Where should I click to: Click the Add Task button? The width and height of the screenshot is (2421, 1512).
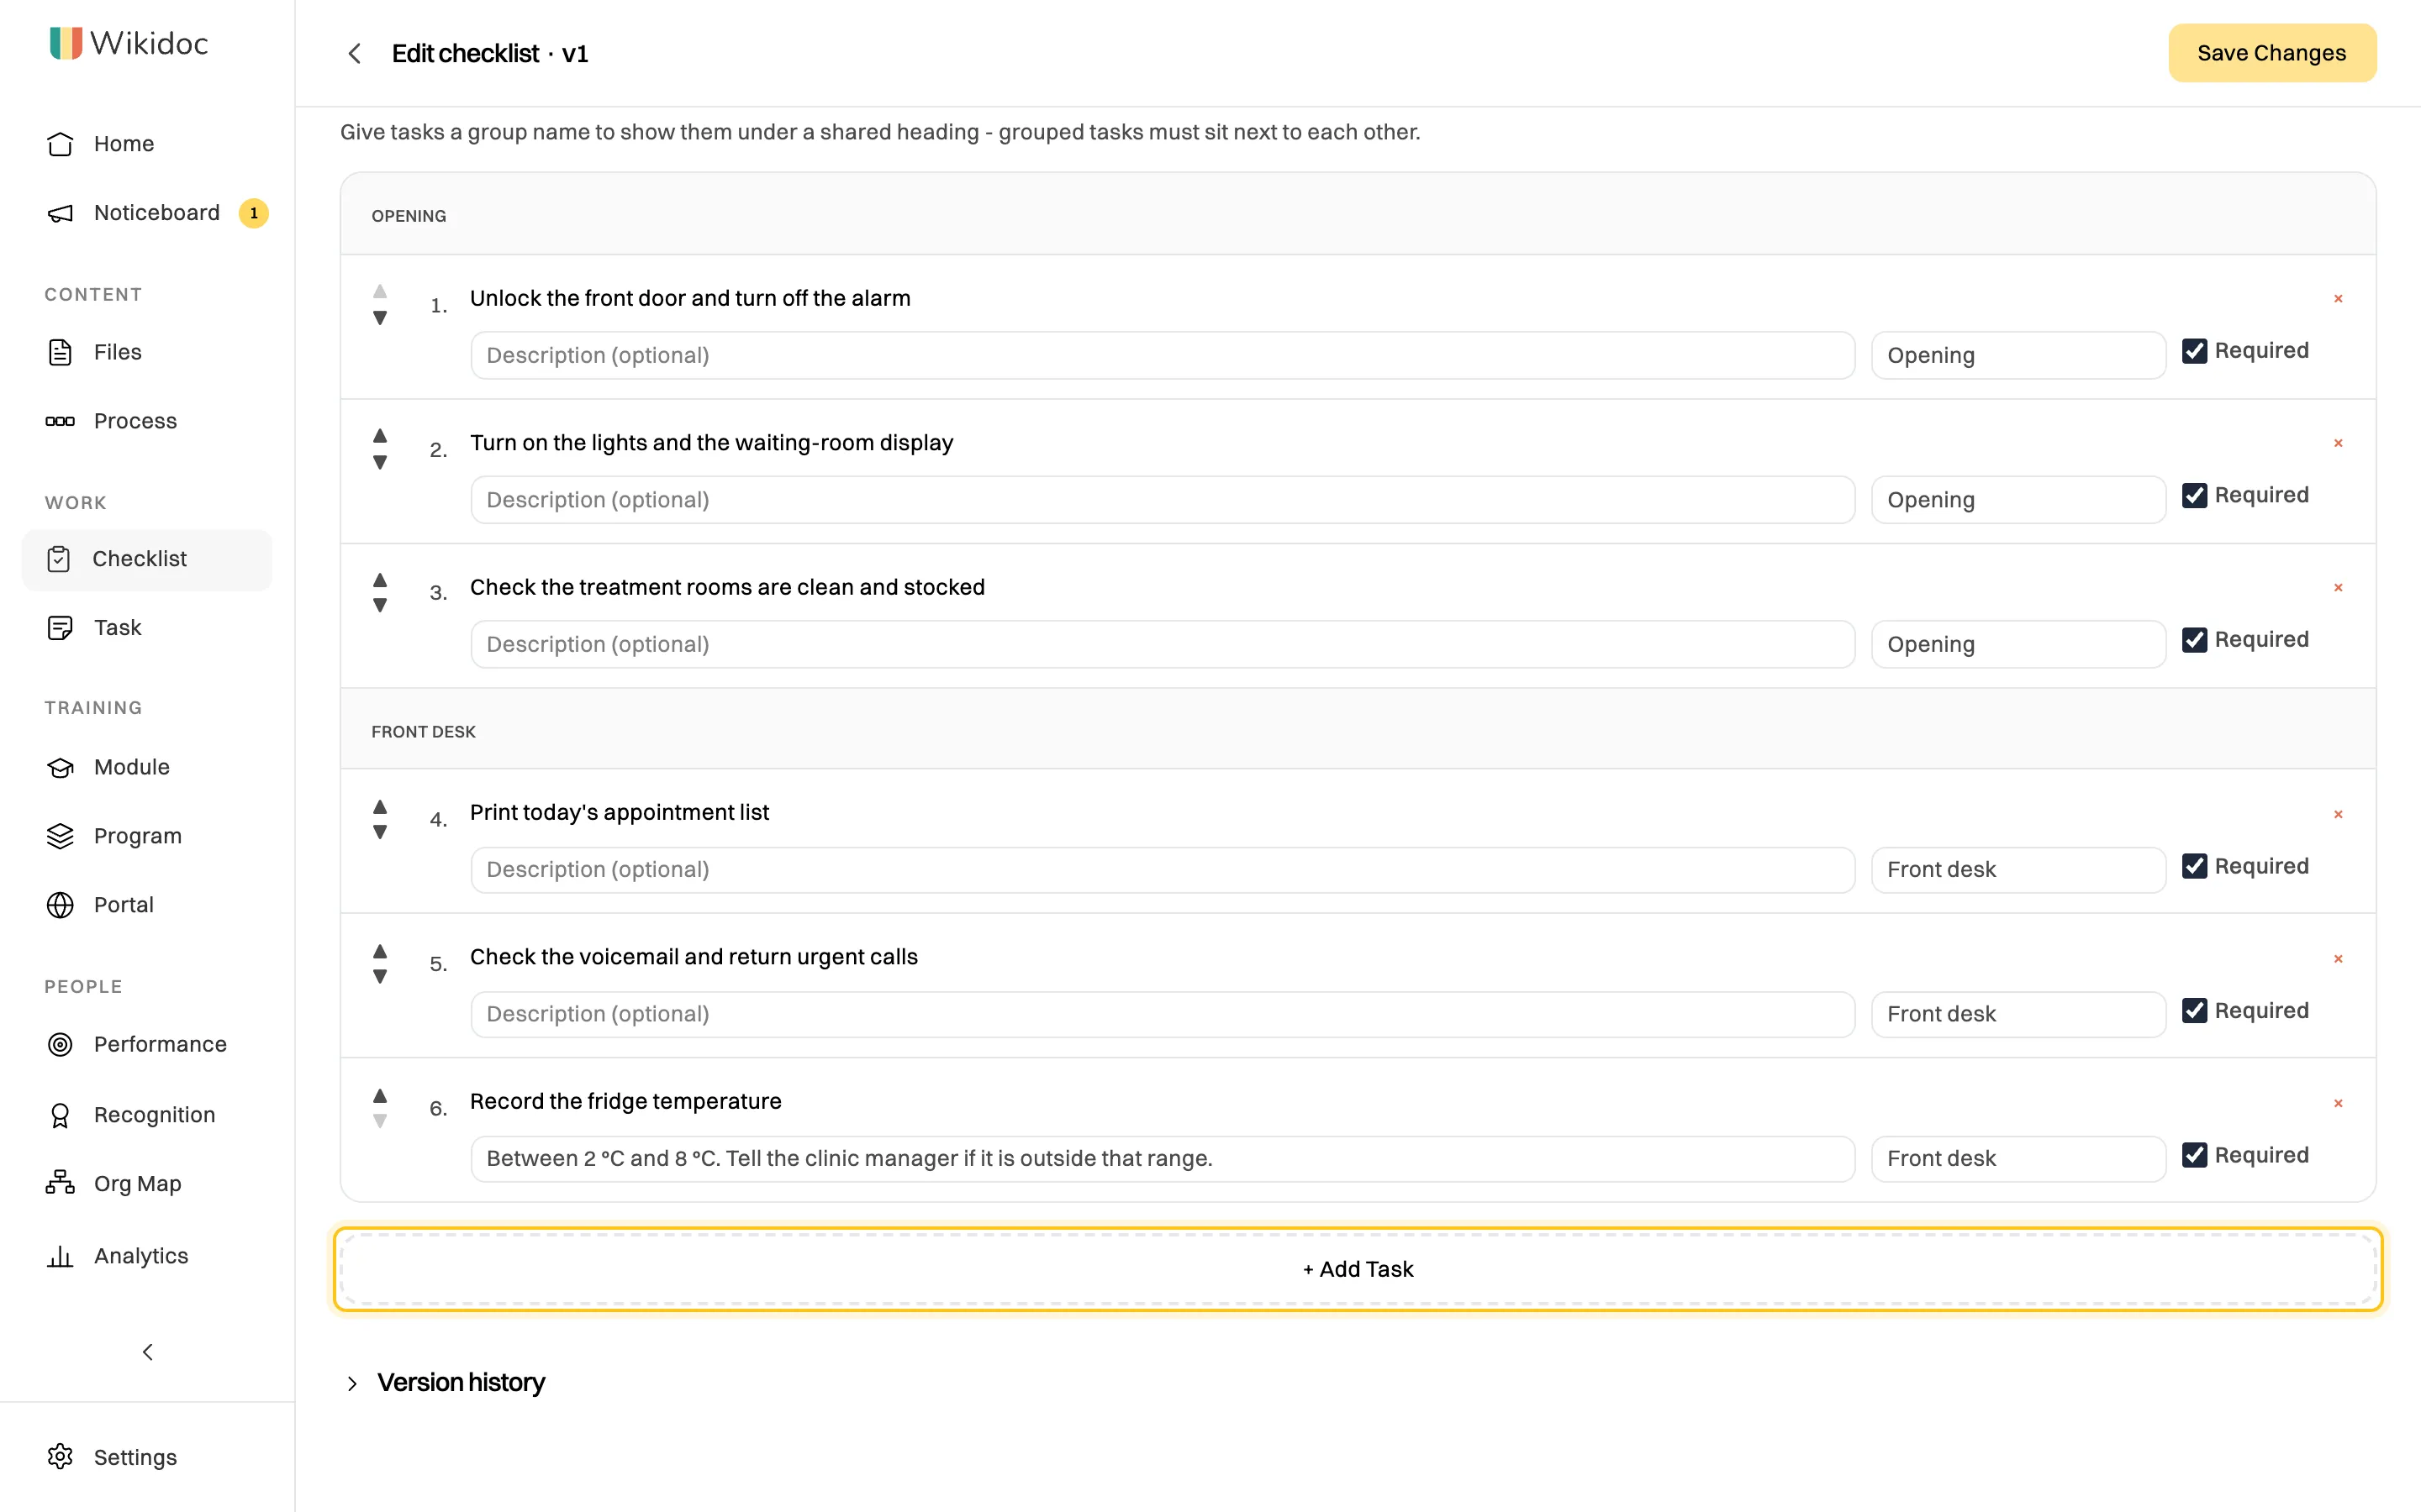[x=1358, y=1269]
